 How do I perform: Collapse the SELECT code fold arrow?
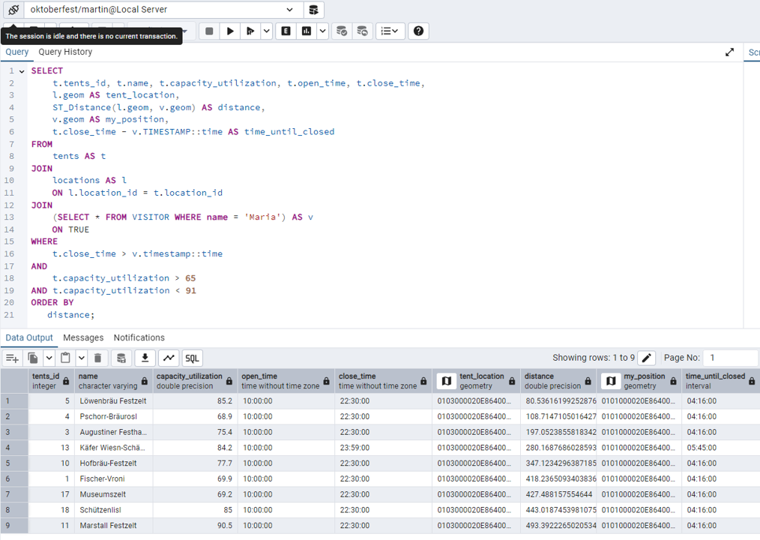tap(22, 71)
